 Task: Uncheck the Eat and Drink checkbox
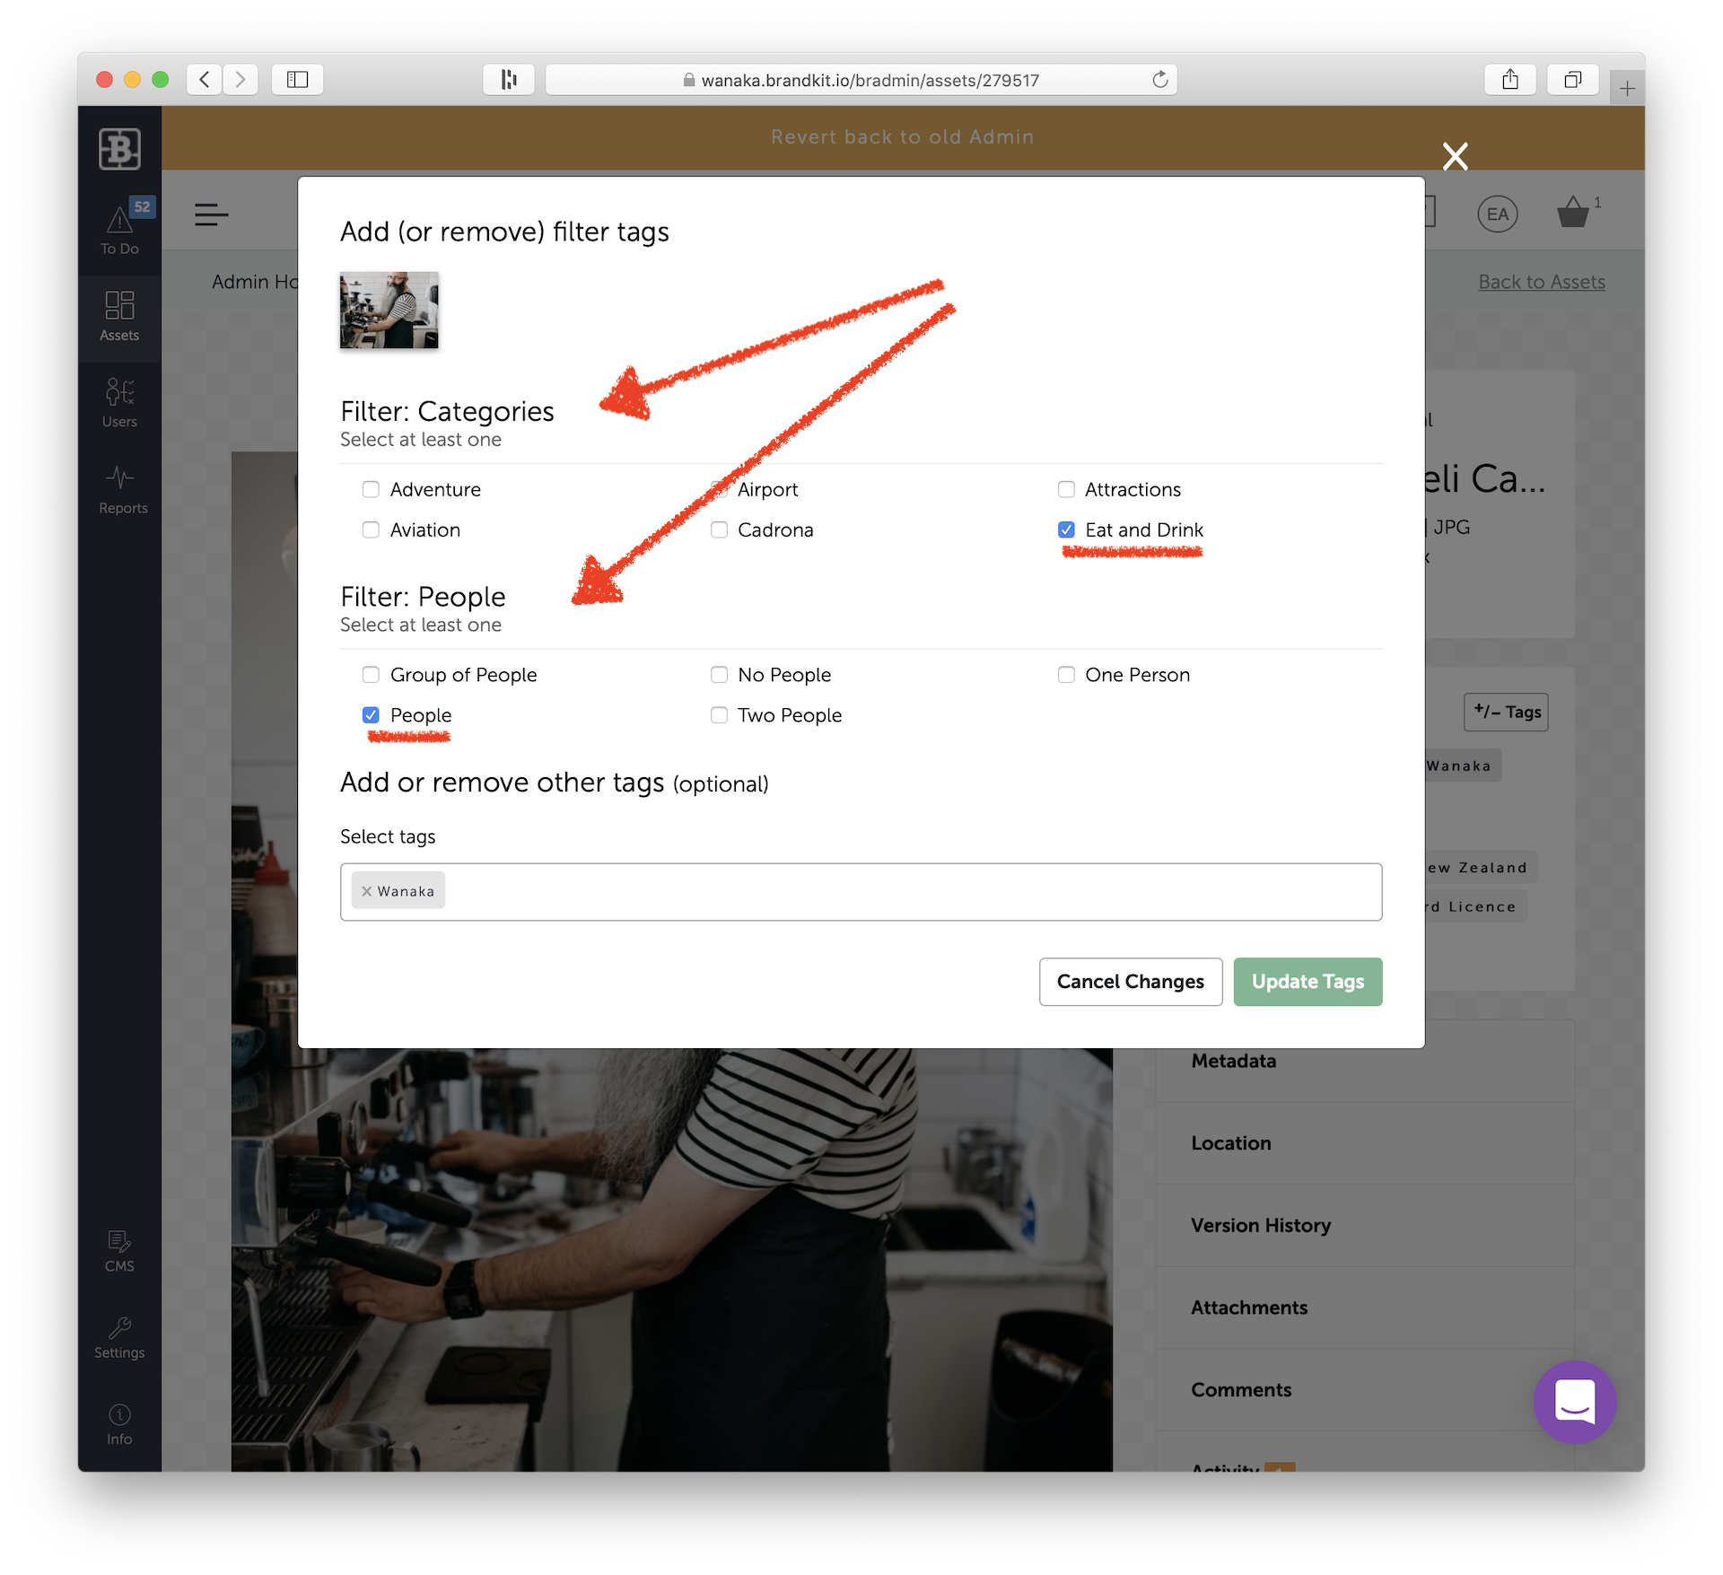1066,529
